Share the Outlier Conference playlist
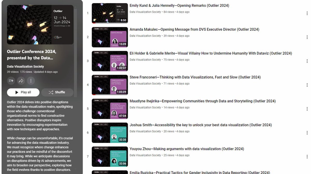 21,81
